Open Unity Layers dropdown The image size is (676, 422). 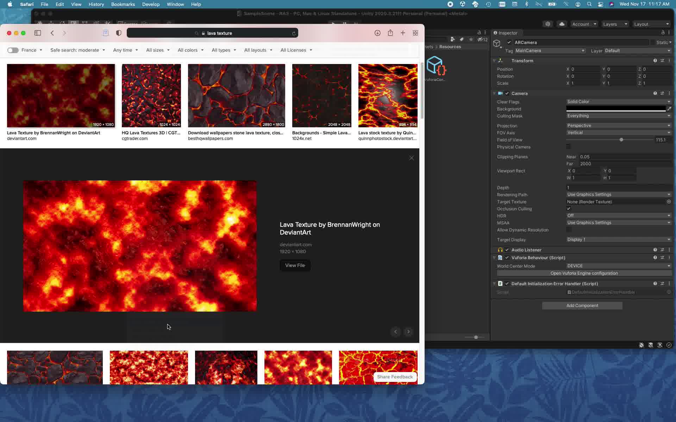click(615, 24)
